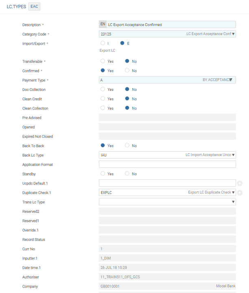Click the Model Bank company description
The height and width of the screenshot is (293, 249).
(226, 286)
